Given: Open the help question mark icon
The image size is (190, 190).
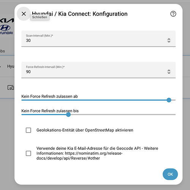Looking at the screenshot, I should [x=173, y=14].
